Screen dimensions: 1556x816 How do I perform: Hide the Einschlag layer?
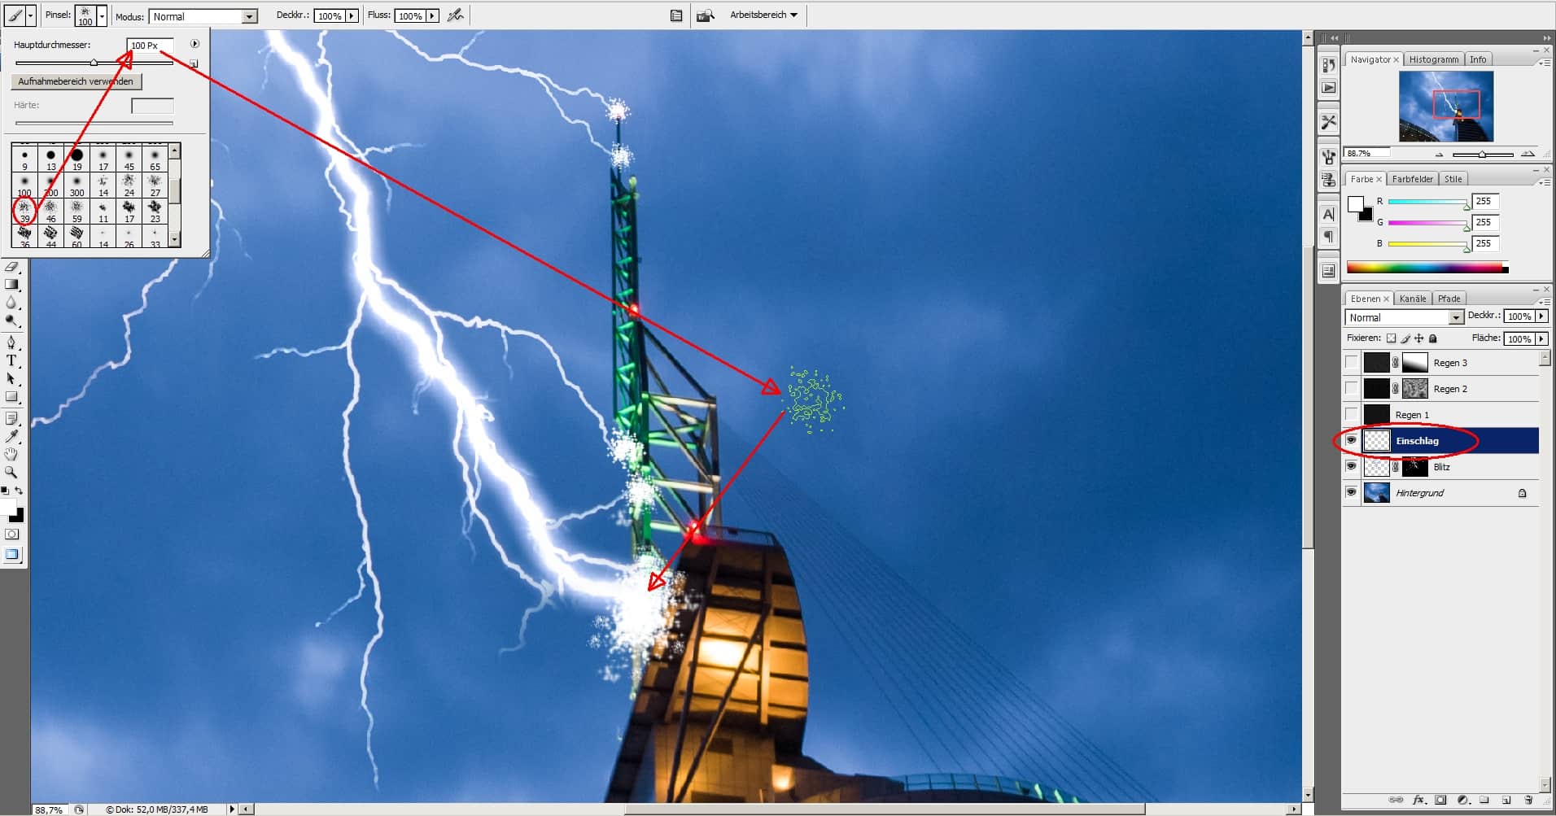(1352, 441)
